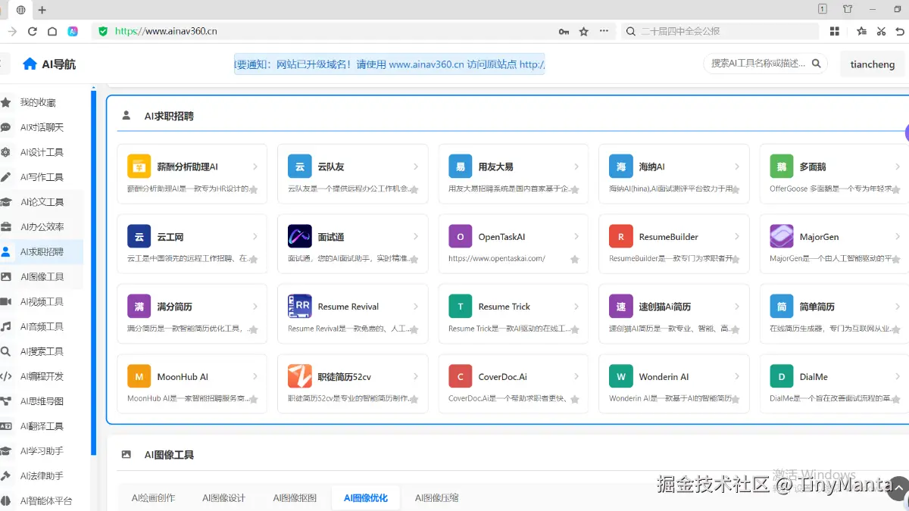Switch to the AI图像压缩 tab
The height and width of the screenshot is (511, 909).
(x=436, y=497)
